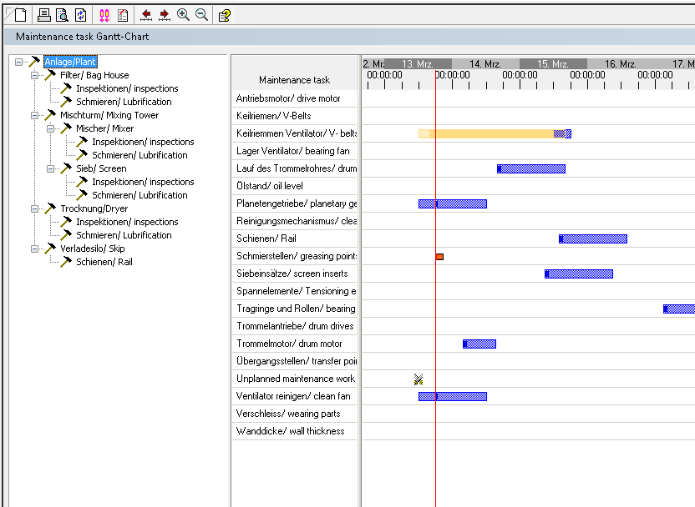Image resolution: width=695 pixels, height=507 pixels.
Task: Select Schmieren/ Lubrification under Mischer/ Mixer
Action: 140,155
